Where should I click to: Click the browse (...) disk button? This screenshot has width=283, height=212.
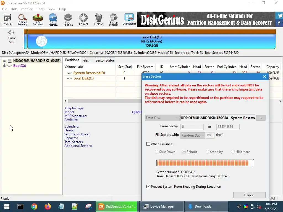261,118
